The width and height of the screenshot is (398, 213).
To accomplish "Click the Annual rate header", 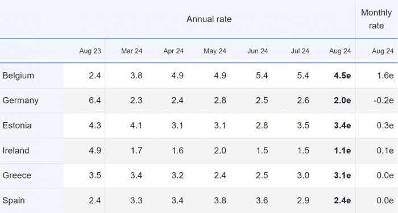I will (x=209, y=19).
